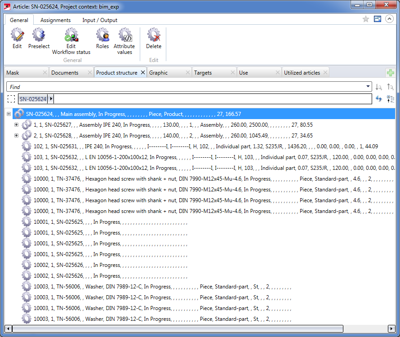Viewport: 400px width, 337px height.
Task: Click the Delete article icon
Action: tap(154, 35)
